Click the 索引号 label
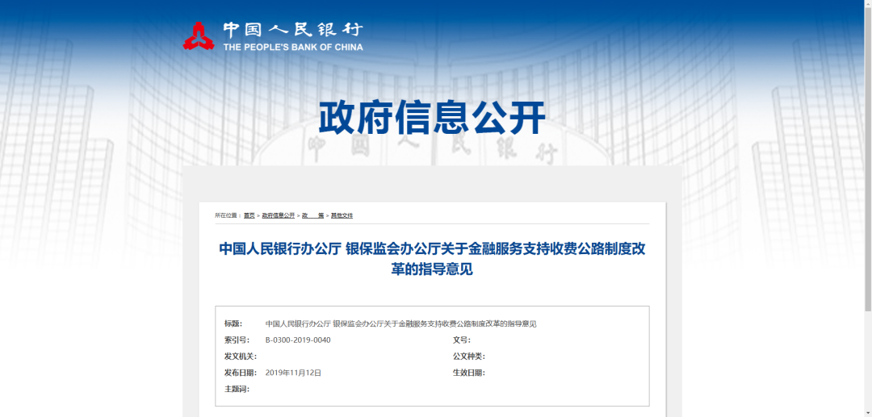Screen dimensions: 872x417 (237, 340)
